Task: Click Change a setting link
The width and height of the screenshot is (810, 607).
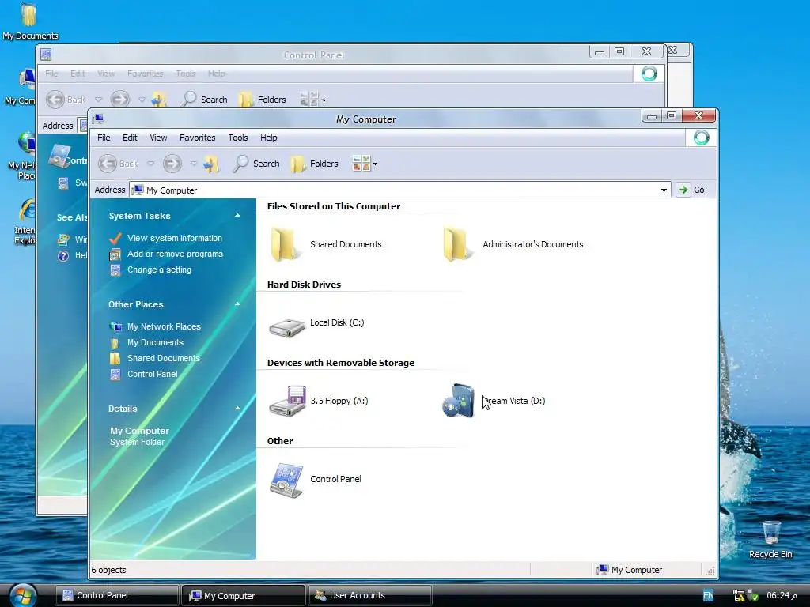Action: click(159, 270)
